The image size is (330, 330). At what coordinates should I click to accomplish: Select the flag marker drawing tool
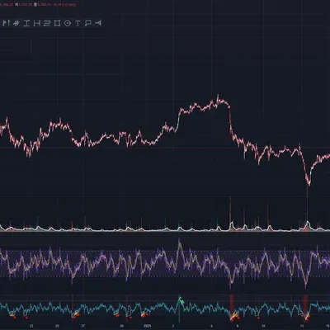(7, 23)
